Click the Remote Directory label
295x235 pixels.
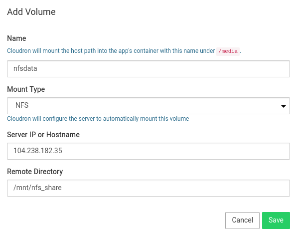35,172
